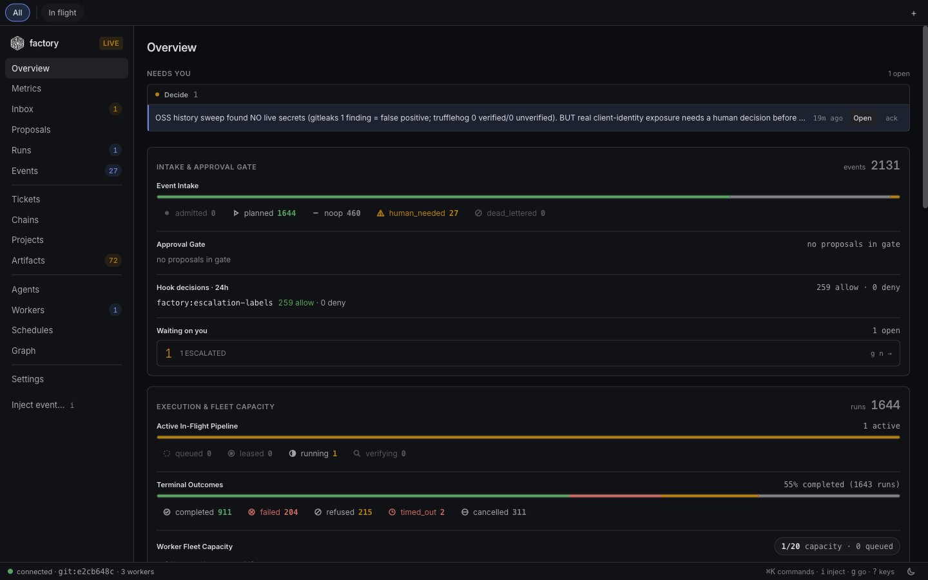
Task: Click the human_needed warning triangle icon
Action: 380,213
